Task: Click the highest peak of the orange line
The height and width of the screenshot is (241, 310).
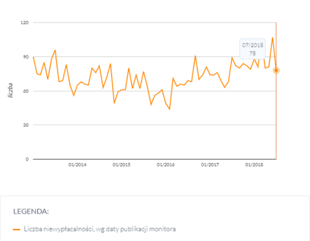Action: 272,38
